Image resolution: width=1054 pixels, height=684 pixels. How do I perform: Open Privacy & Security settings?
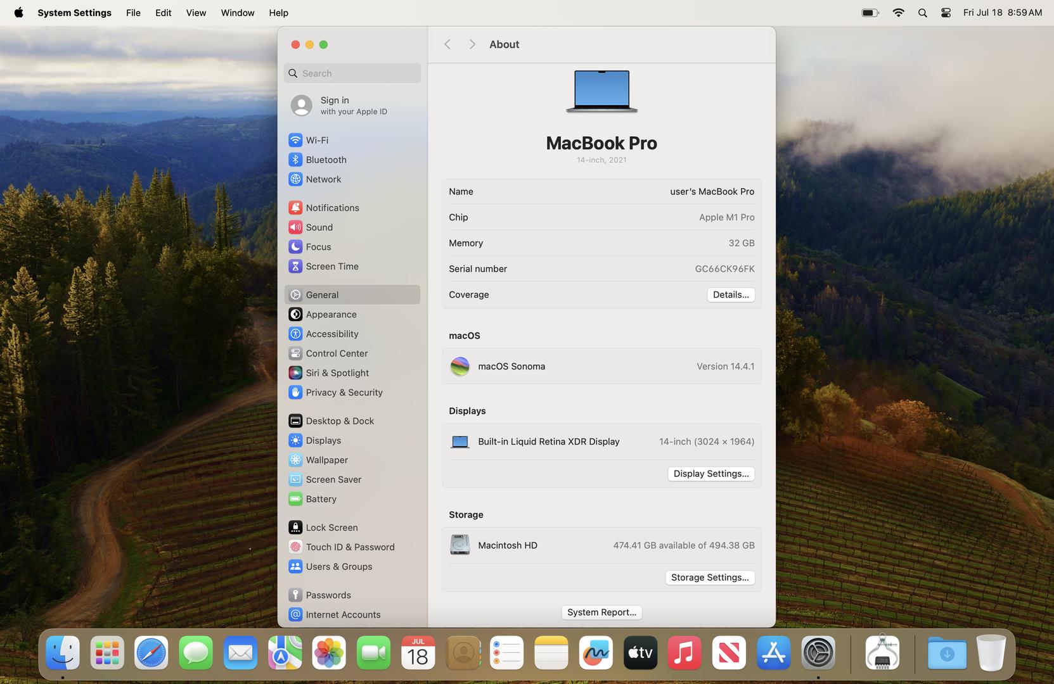click(x=352, y=393)
